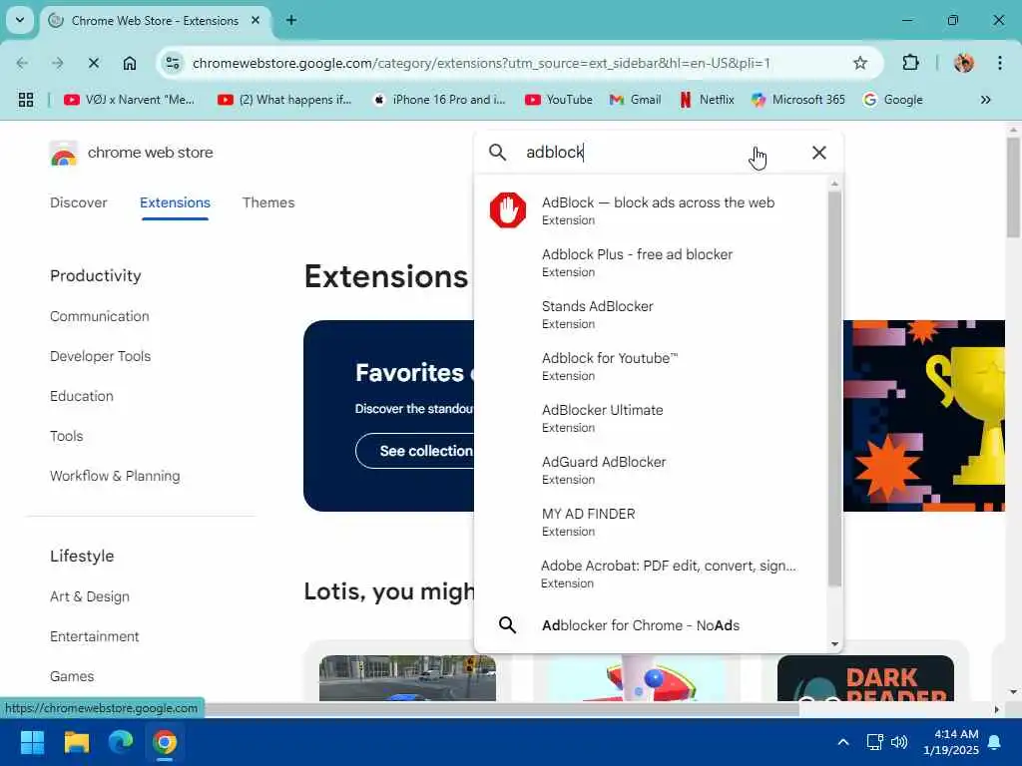Switch to Themes tab
Viewport: 1022px width, 766px height.
pyautogui.click(x=268, y=202)
